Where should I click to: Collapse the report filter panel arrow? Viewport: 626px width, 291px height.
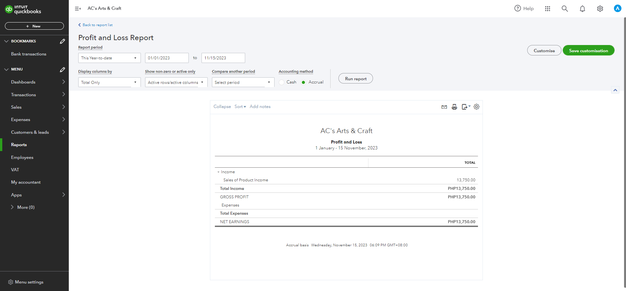615,90
